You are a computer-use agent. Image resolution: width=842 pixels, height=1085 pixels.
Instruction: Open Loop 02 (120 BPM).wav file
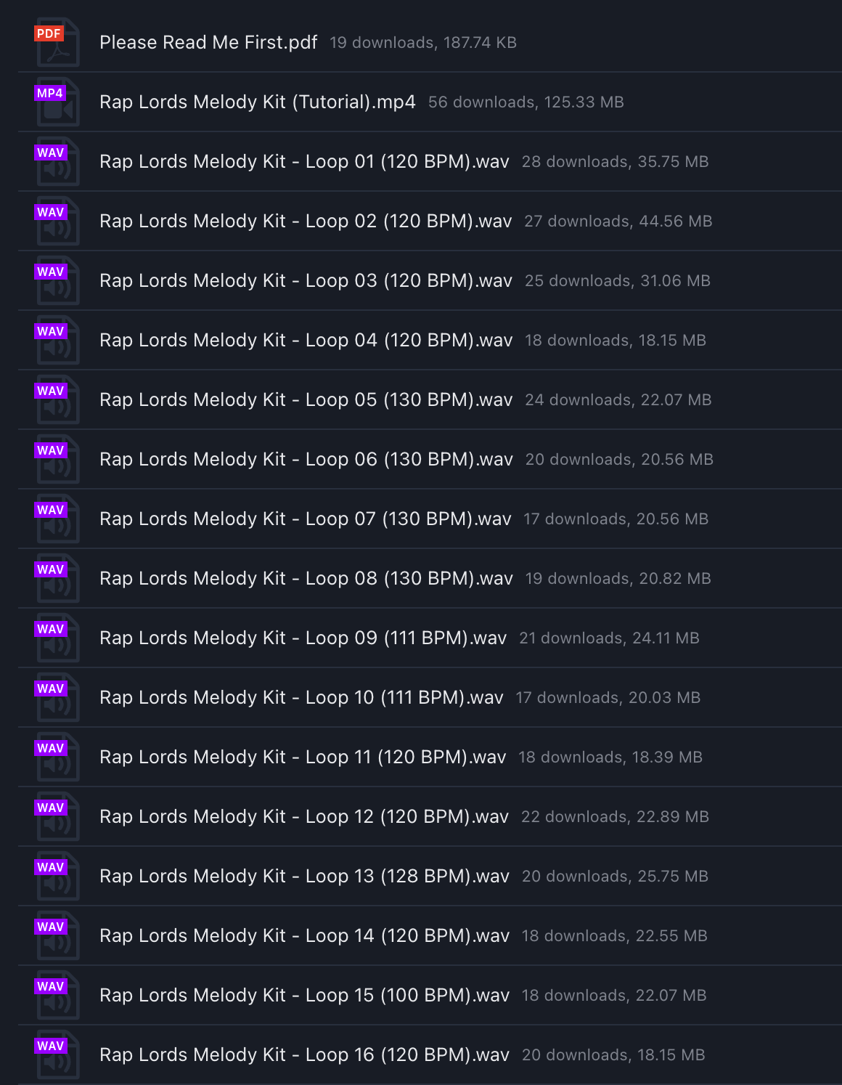[x=306, y=222]
